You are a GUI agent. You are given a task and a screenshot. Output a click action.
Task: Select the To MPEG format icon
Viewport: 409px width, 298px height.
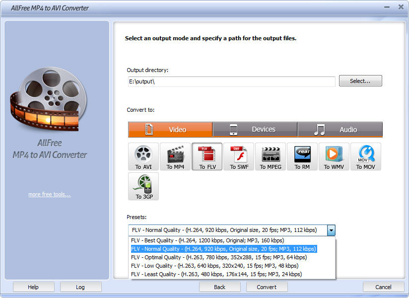(271, 156)
